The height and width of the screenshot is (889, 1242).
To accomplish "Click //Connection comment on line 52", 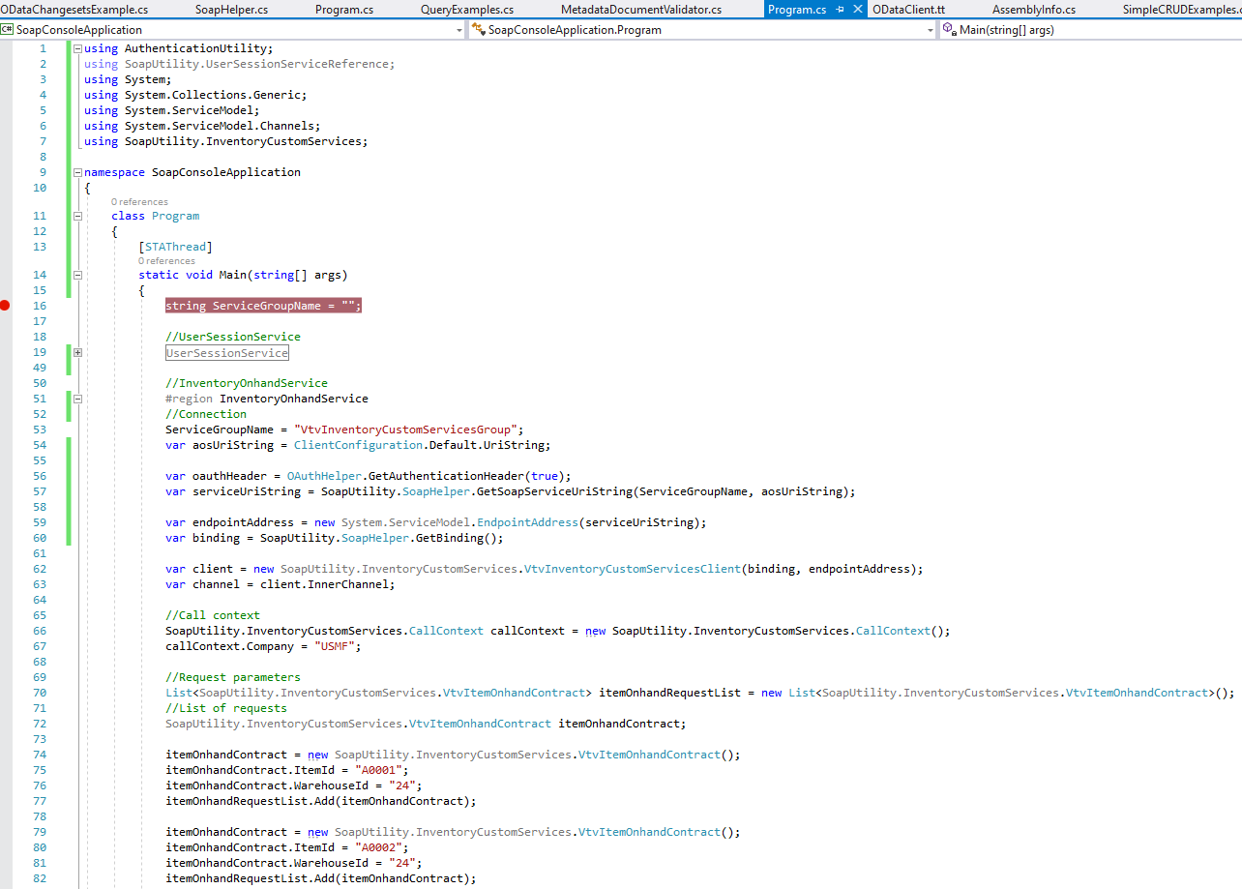I will [x=206, y=414].
